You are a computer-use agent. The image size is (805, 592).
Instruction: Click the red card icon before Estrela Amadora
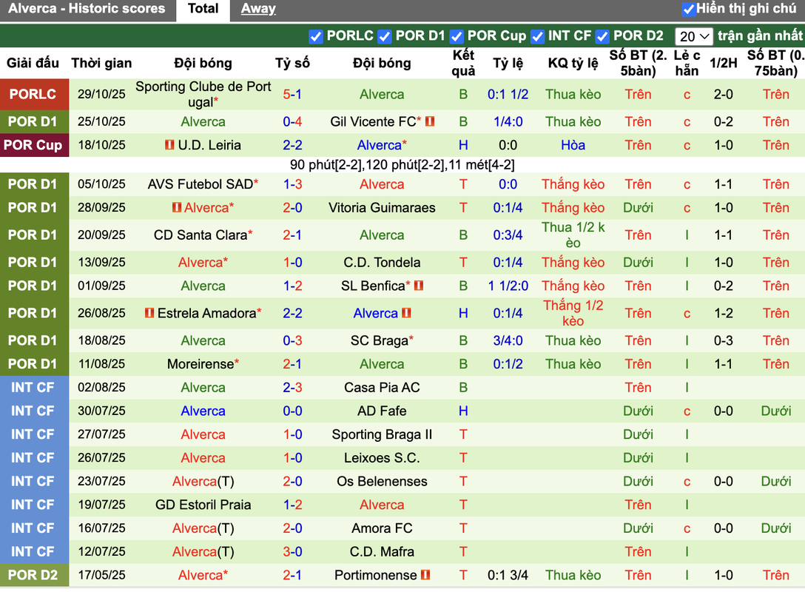(149, 313)
